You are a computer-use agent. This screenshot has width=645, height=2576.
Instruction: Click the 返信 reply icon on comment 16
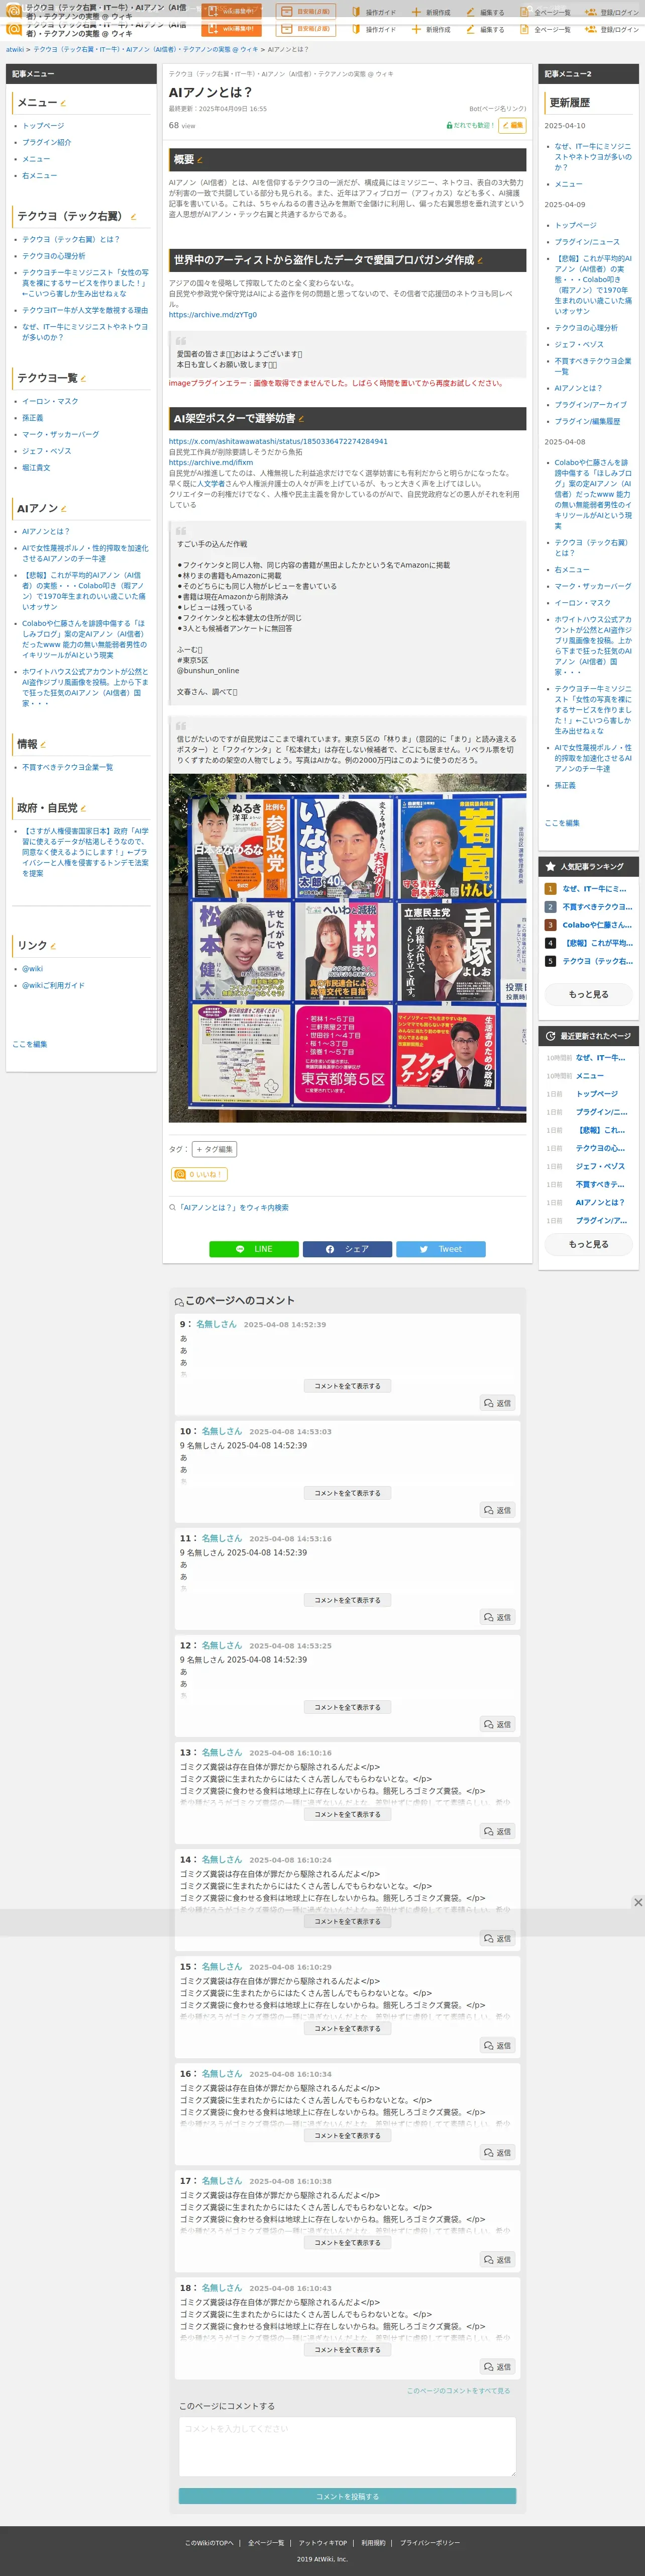click(497, 2152)
